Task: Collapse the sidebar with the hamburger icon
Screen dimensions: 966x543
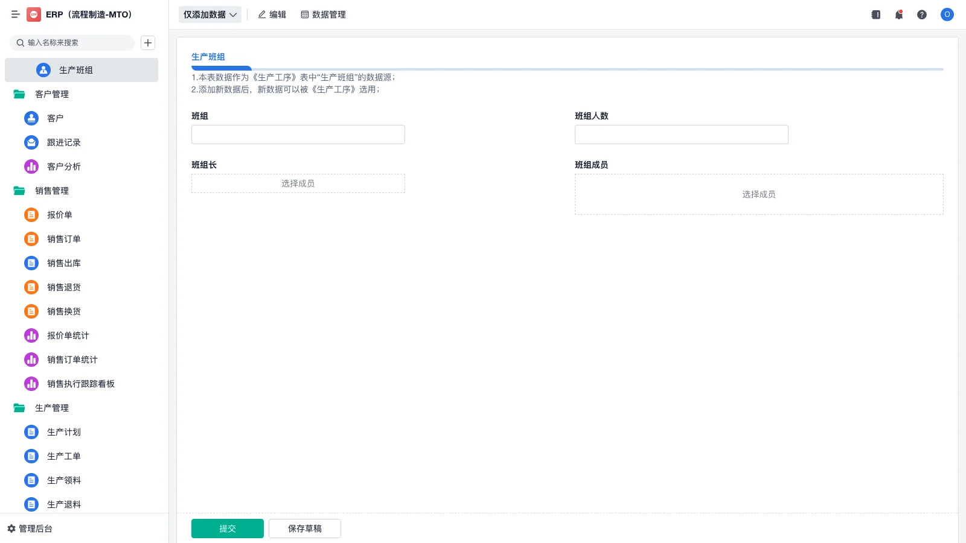Action: click(x=16, y=14)
